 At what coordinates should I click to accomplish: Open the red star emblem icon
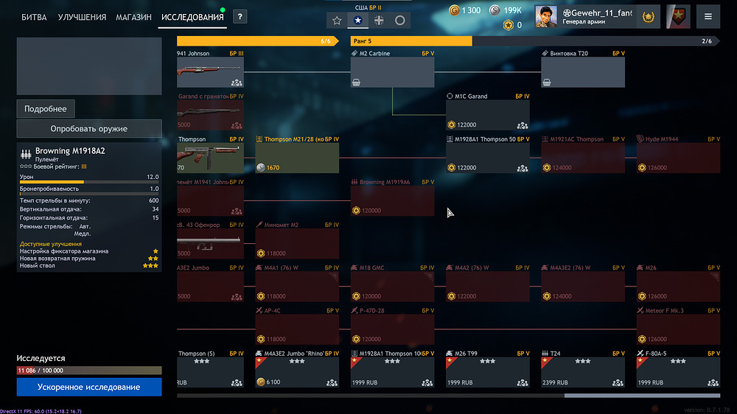pos(678,16)
